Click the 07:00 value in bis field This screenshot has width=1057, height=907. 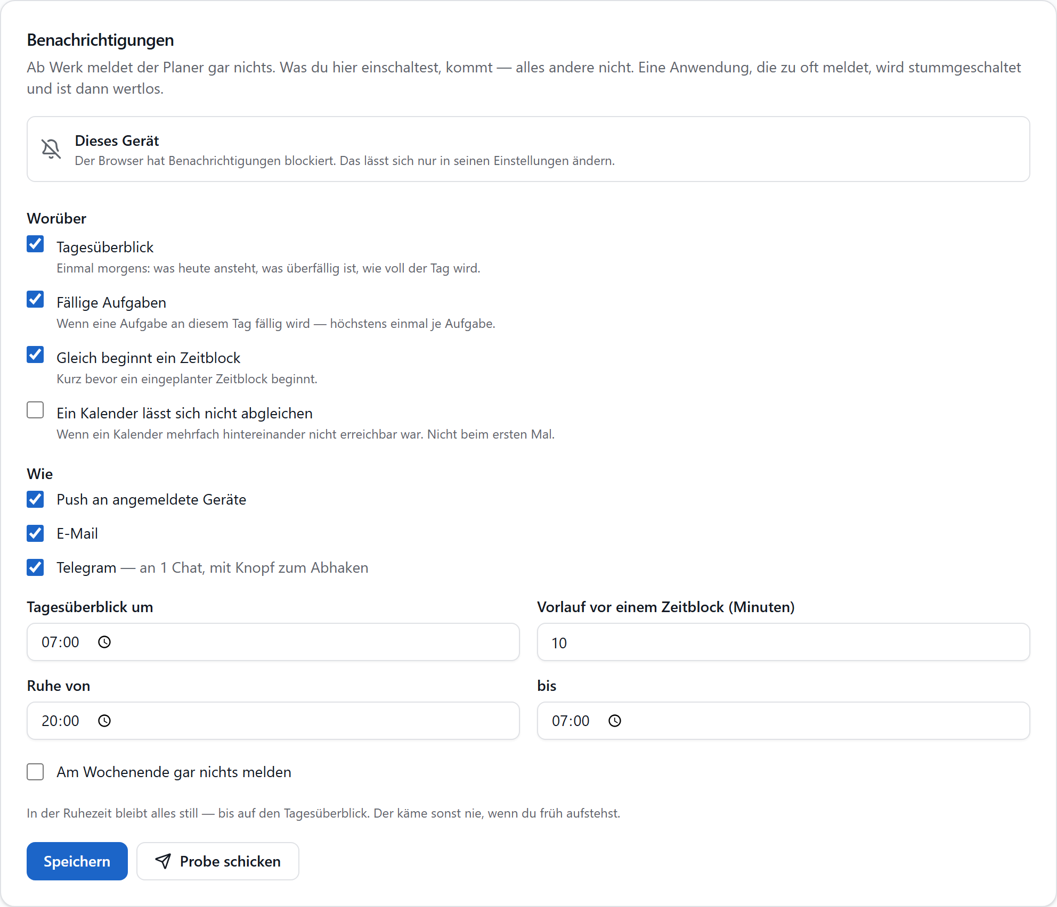click(571, 721)
